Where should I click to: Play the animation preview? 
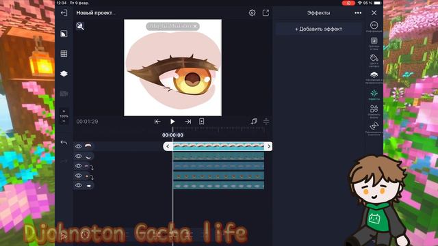click(x=172, y=122)
